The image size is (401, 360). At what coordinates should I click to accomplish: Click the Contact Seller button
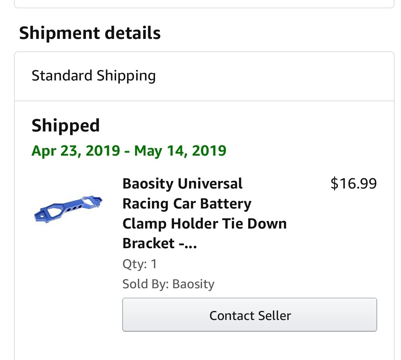click(249, 315)
